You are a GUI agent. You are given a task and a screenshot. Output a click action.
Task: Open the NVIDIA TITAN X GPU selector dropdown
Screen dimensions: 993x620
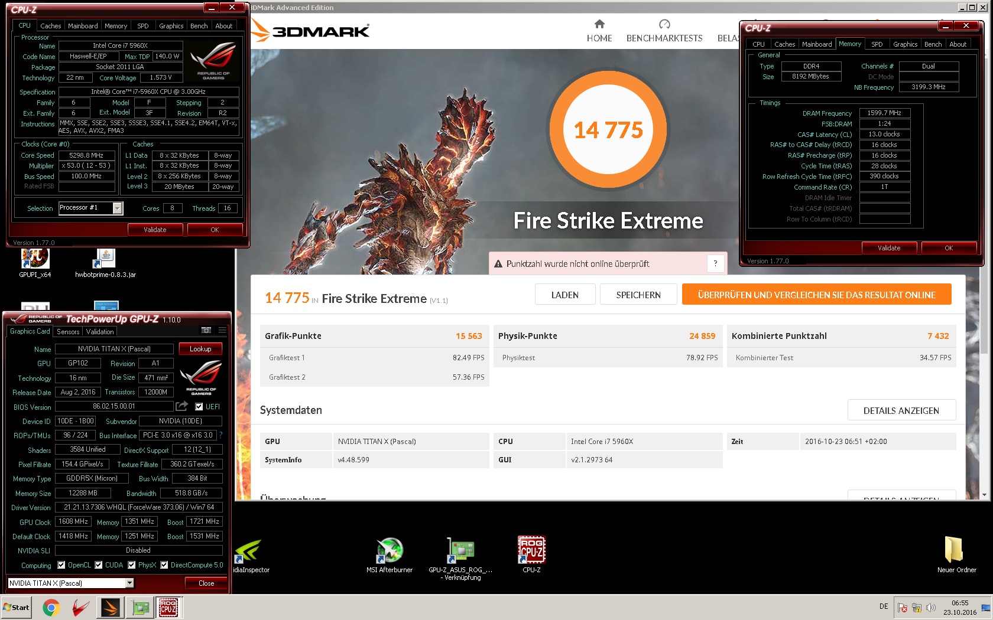(x=130, y=583)
